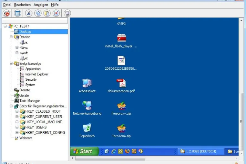Click the Cut scissors toolbar icon

click(x=28, y=13)
